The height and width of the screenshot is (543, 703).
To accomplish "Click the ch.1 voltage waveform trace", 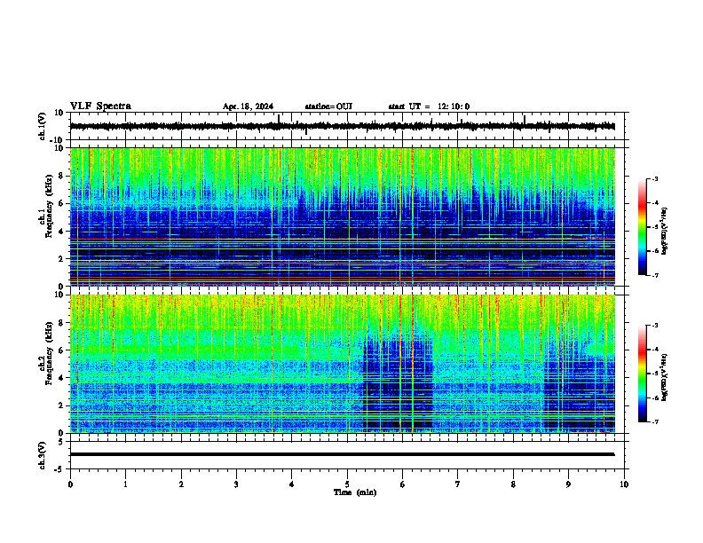I will pos(343,126).
